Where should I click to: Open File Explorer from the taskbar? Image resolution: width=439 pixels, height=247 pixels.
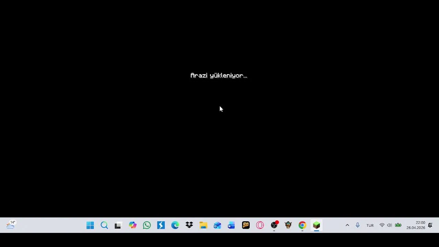click(203, 225)
